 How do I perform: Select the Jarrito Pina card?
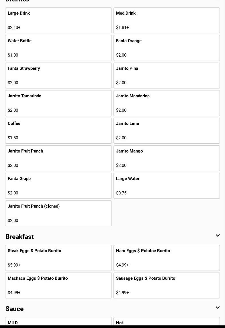(x=167, y=76)
